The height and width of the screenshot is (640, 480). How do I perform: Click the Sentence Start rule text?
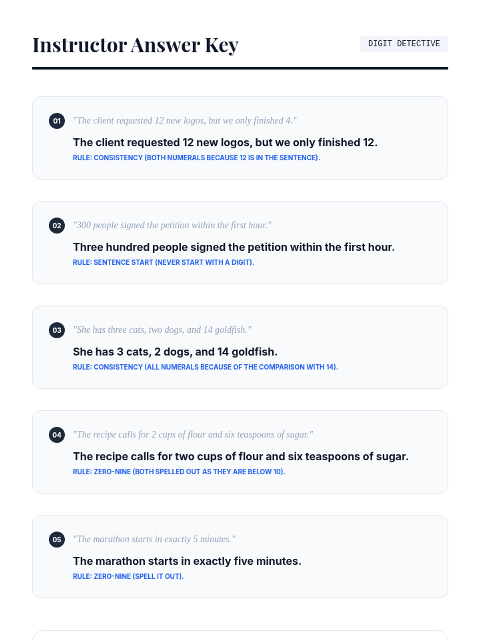pyautogui.click(x=163, y=262)
